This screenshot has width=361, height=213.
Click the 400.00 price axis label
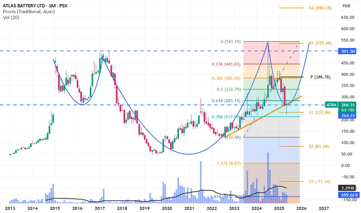348,74
